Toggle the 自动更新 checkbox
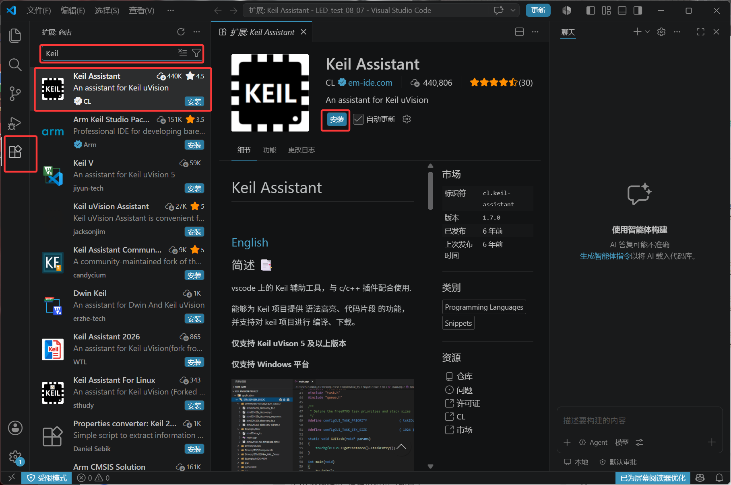The image size is (731, 485). (x=358, y=119)
